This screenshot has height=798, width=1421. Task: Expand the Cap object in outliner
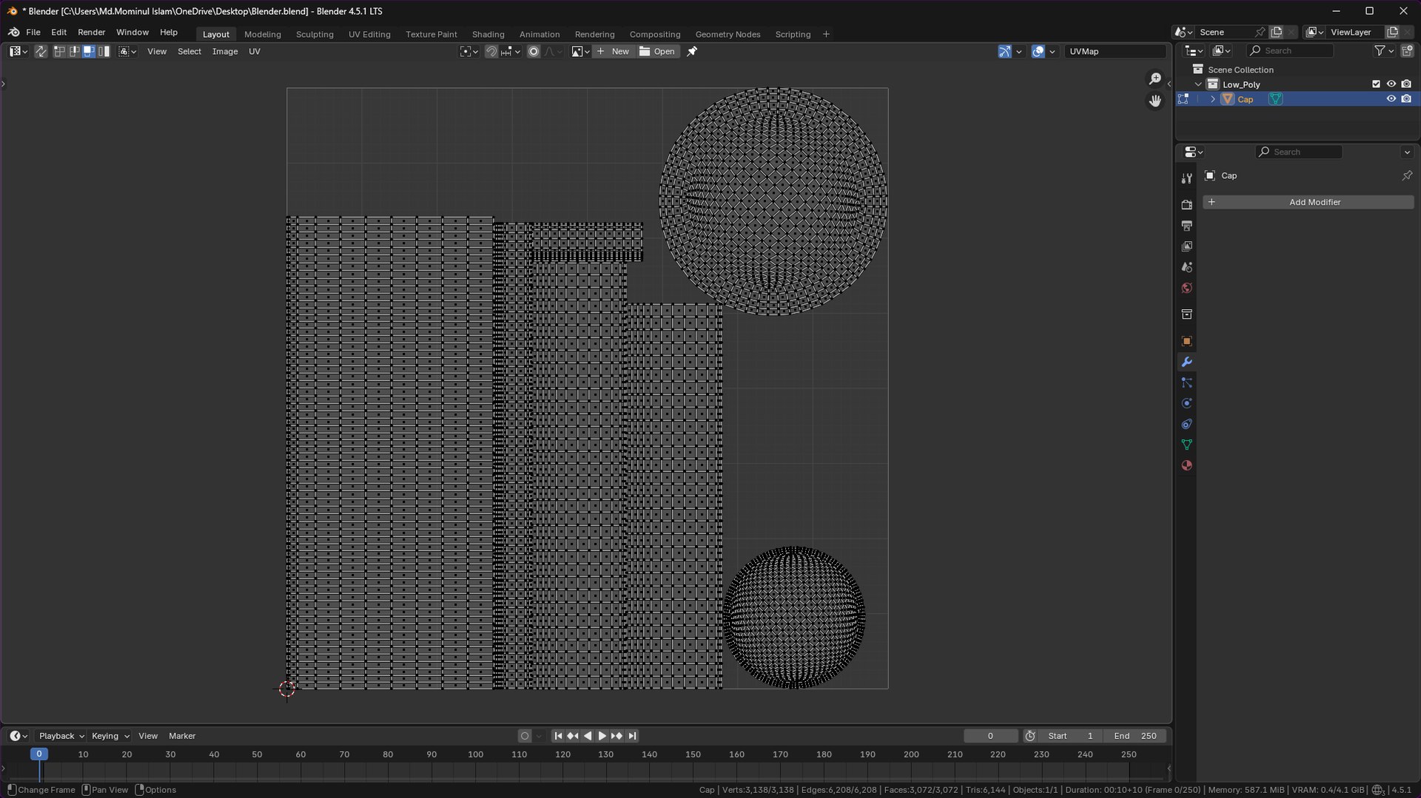(1212, 99)
